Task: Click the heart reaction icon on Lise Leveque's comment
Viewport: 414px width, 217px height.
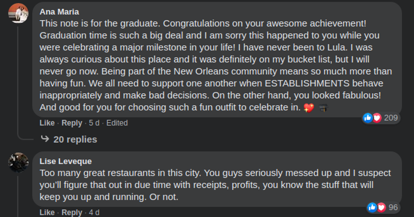Action: [381, 207]
